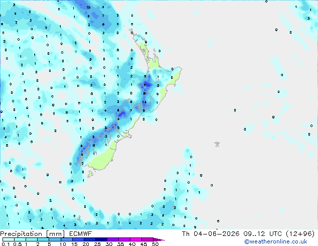Screen dimensions: 318x246
Task: Click the 40–45 mm magenta legend box
Action: coord(136,239)
